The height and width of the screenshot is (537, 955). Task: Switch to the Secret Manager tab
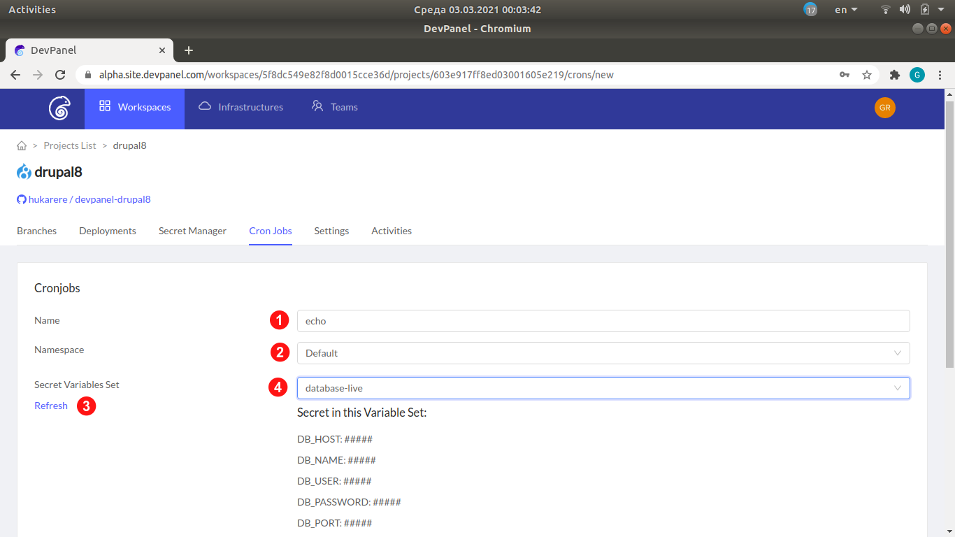click(x=192, y=231)
